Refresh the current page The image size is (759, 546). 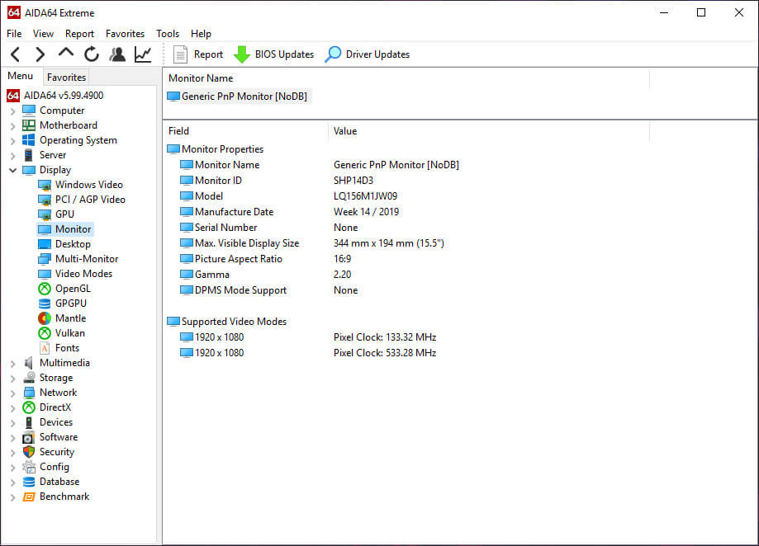point(92,54)
